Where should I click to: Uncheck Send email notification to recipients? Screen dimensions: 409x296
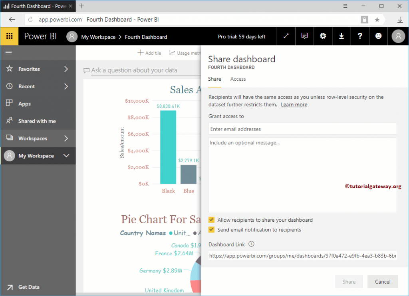[x=211, y=230]
